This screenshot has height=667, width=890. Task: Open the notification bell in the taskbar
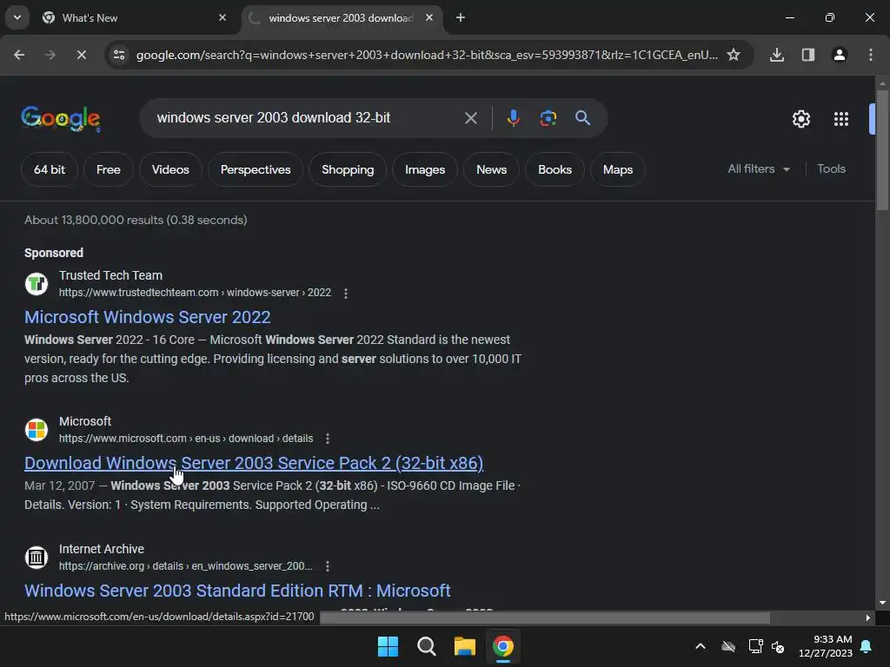click(867, 646)
